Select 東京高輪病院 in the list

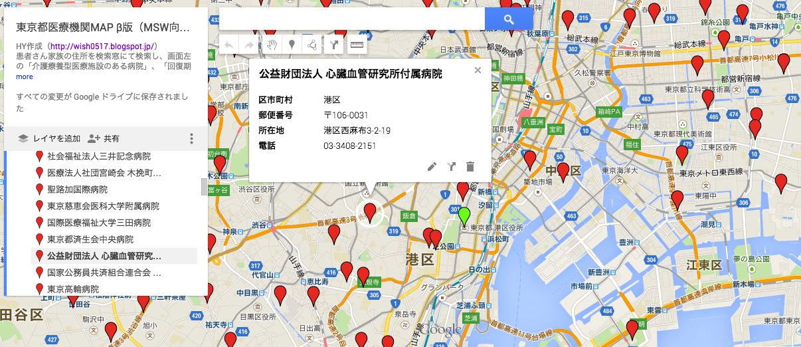point(73,289)
